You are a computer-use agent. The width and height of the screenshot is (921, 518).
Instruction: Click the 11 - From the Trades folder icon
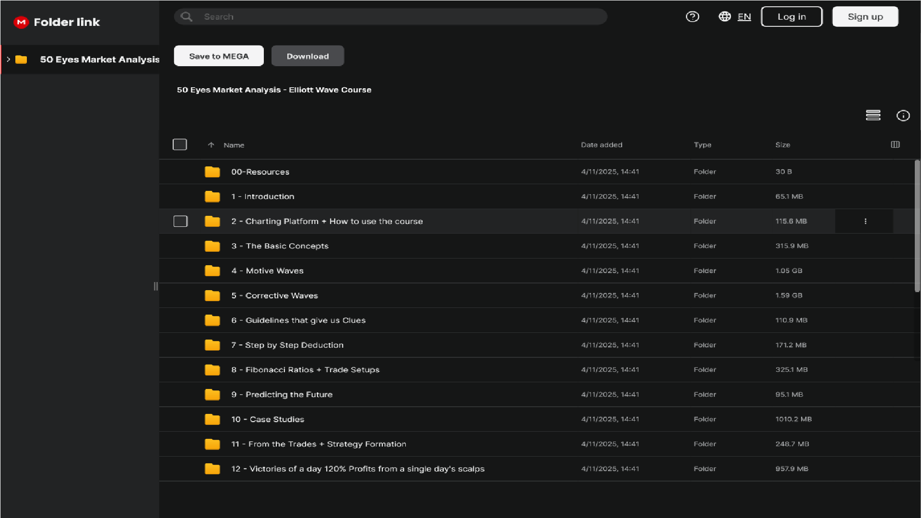[x=212, y=444]
